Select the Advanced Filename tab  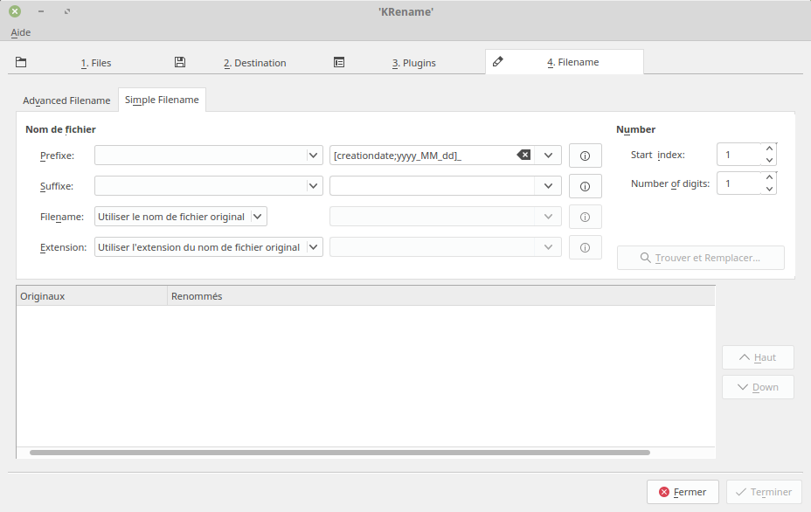pyautogui.click(x=66, y=100)
